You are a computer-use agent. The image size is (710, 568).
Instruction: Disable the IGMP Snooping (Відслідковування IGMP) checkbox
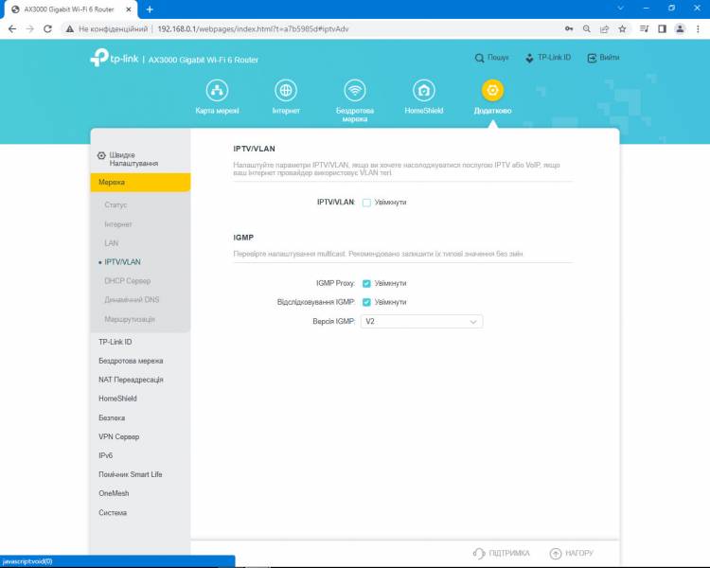[366, 302]
